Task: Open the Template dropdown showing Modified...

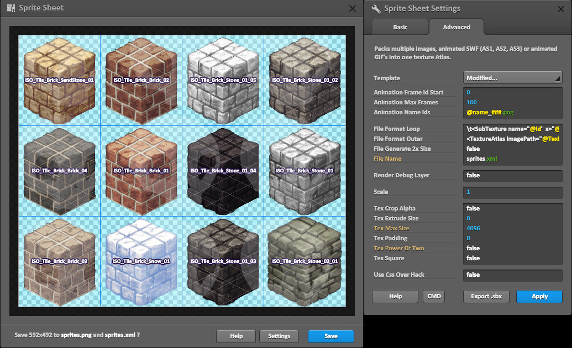Action: [512, 77]
